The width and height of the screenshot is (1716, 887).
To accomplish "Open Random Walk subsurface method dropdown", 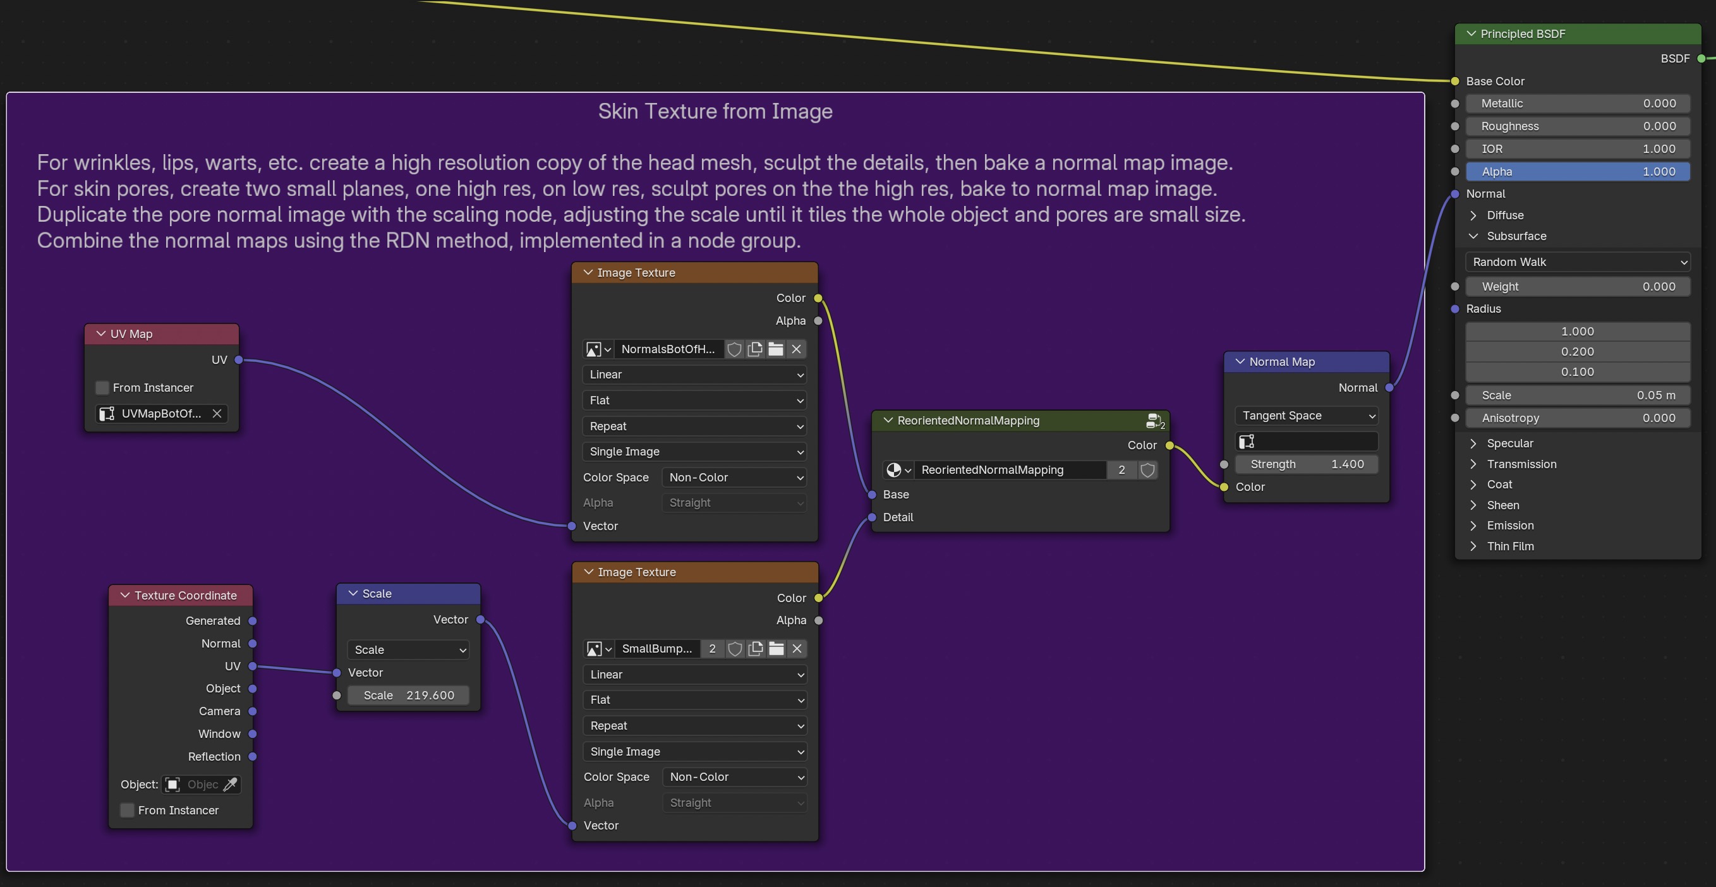I will [1577, 262].
